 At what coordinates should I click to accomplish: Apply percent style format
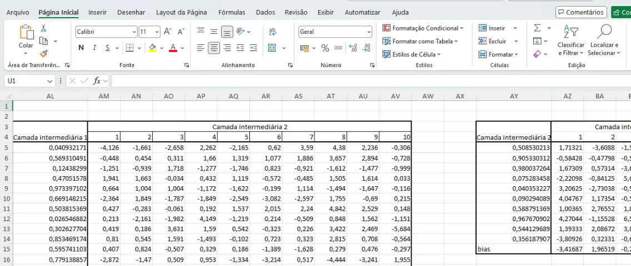point(325,48)
